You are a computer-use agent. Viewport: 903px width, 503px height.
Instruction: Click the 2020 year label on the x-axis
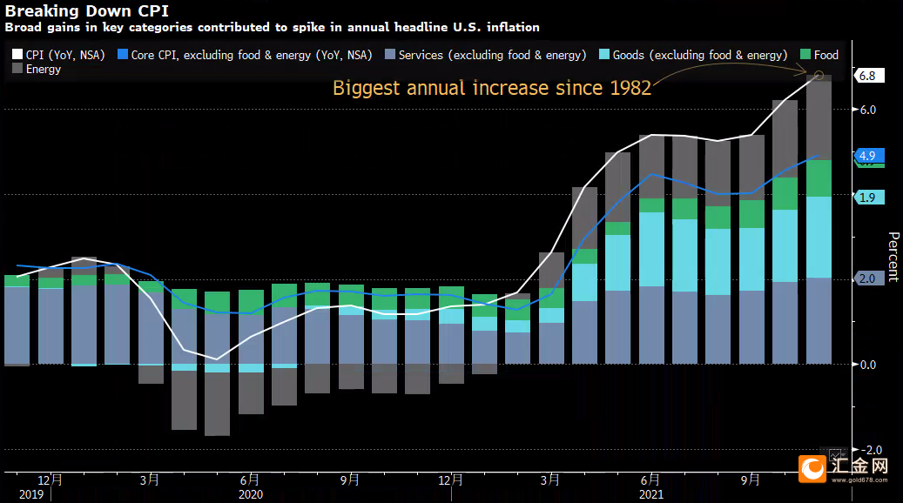click(x=251, y=494)
